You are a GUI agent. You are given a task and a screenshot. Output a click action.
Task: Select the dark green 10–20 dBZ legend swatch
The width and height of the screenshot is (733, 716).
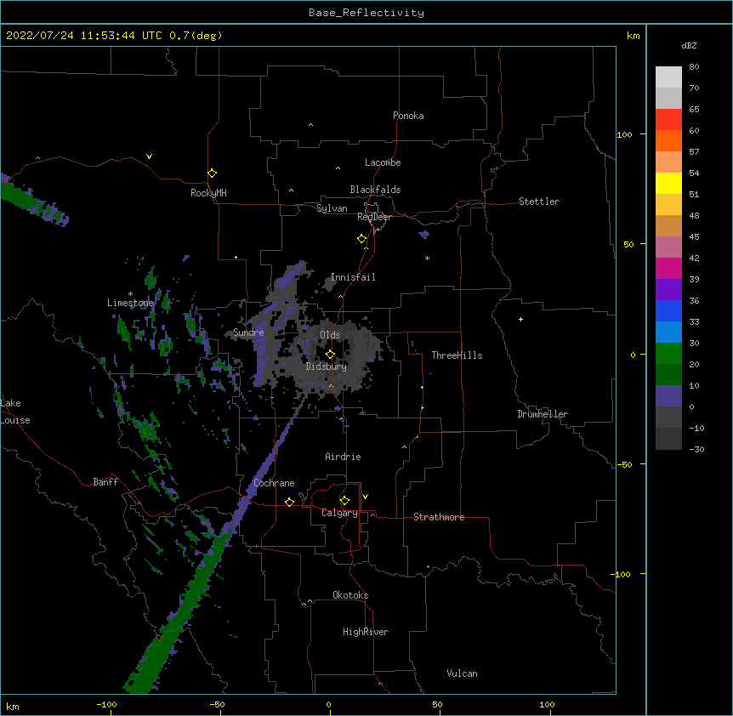click(x=668, y=375)
